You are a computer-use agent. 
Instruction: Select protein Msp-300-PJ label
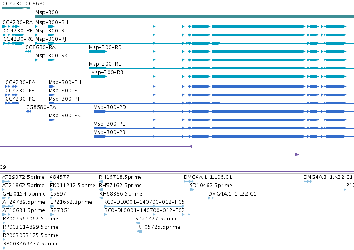point(64,99)
